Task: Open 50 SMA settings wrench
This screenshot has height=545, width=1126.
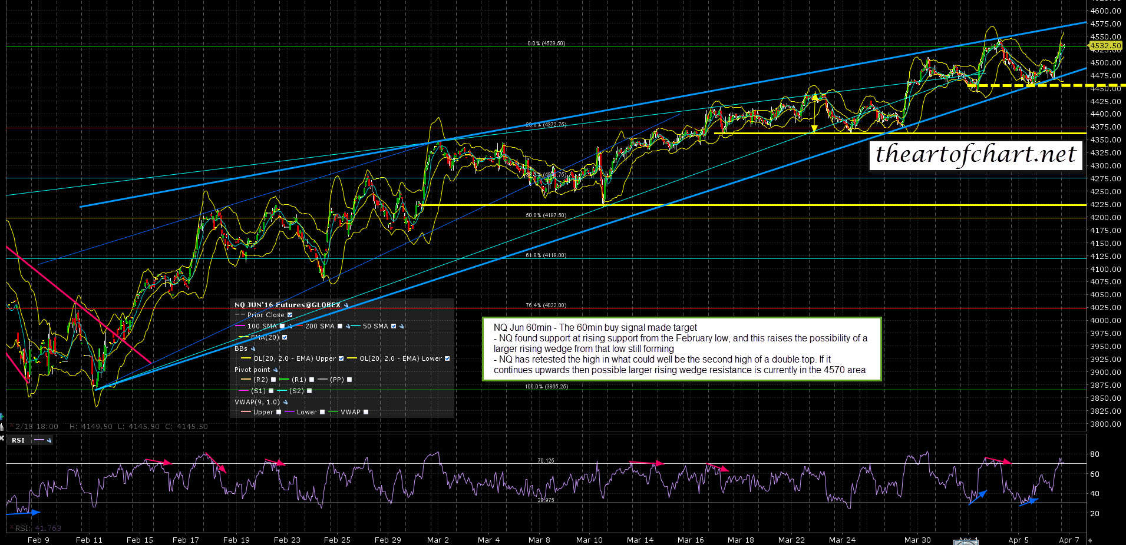Action: (x=402, y=326)
